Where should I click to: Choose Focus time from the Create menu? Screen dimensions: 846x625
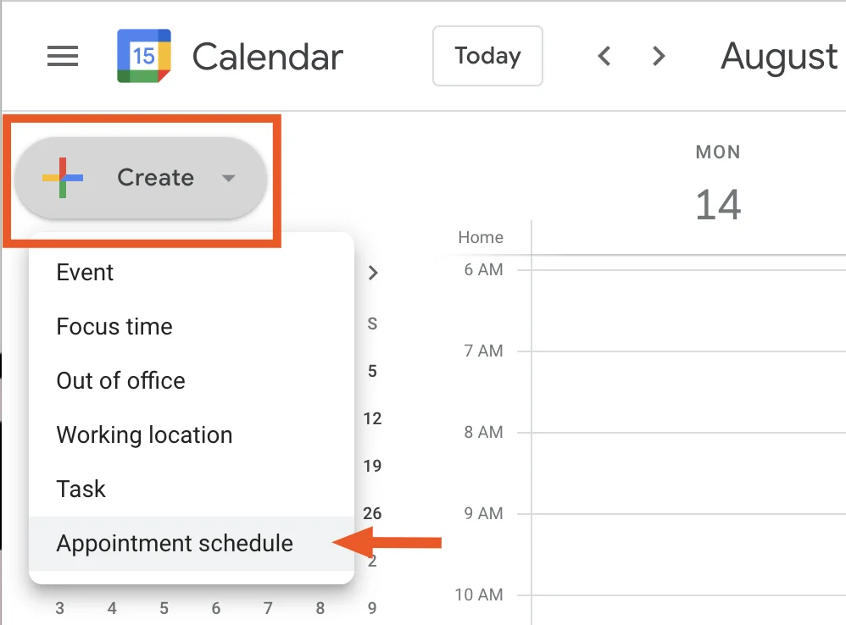[114, 326]
